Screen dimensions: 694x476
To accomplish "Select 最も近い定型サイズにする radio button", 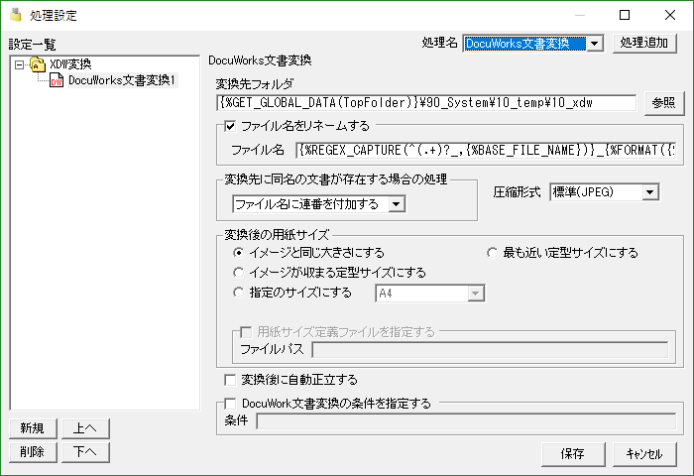I will click(492, 253).
